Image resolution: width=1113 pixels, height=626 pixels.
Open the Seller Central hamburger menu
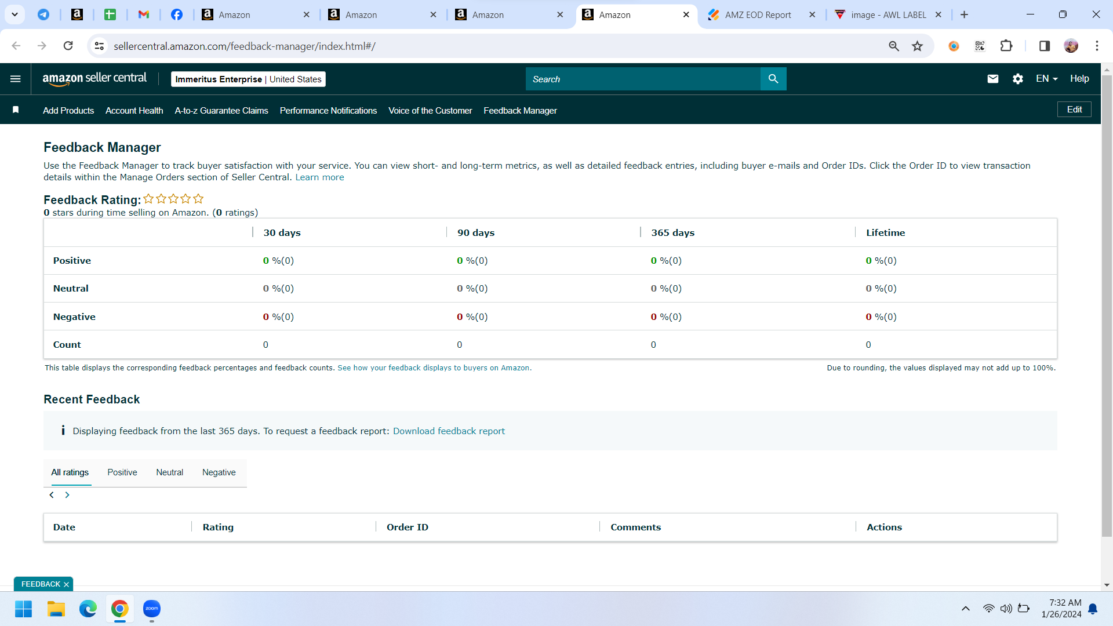(x=16, y=79)
